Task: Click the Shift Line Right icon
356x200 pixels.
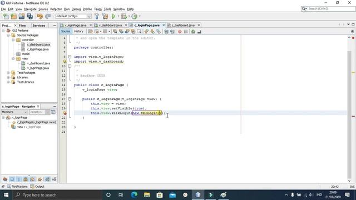Action: (x=172, y=32)
